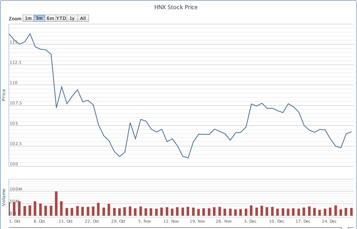Set zoom range to 1y

[72, 18]
